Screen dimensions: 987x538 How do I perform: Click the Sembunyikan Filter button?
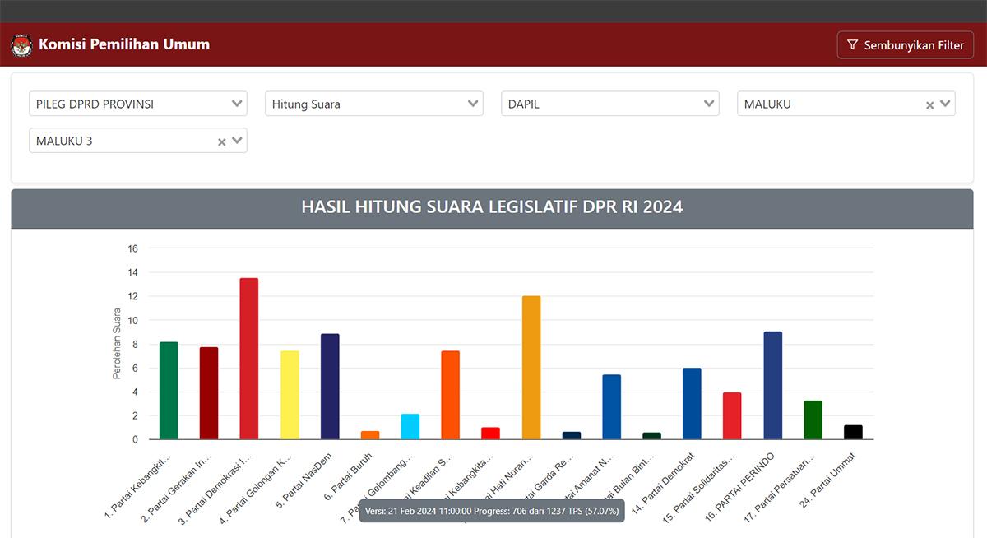point(905,45)
